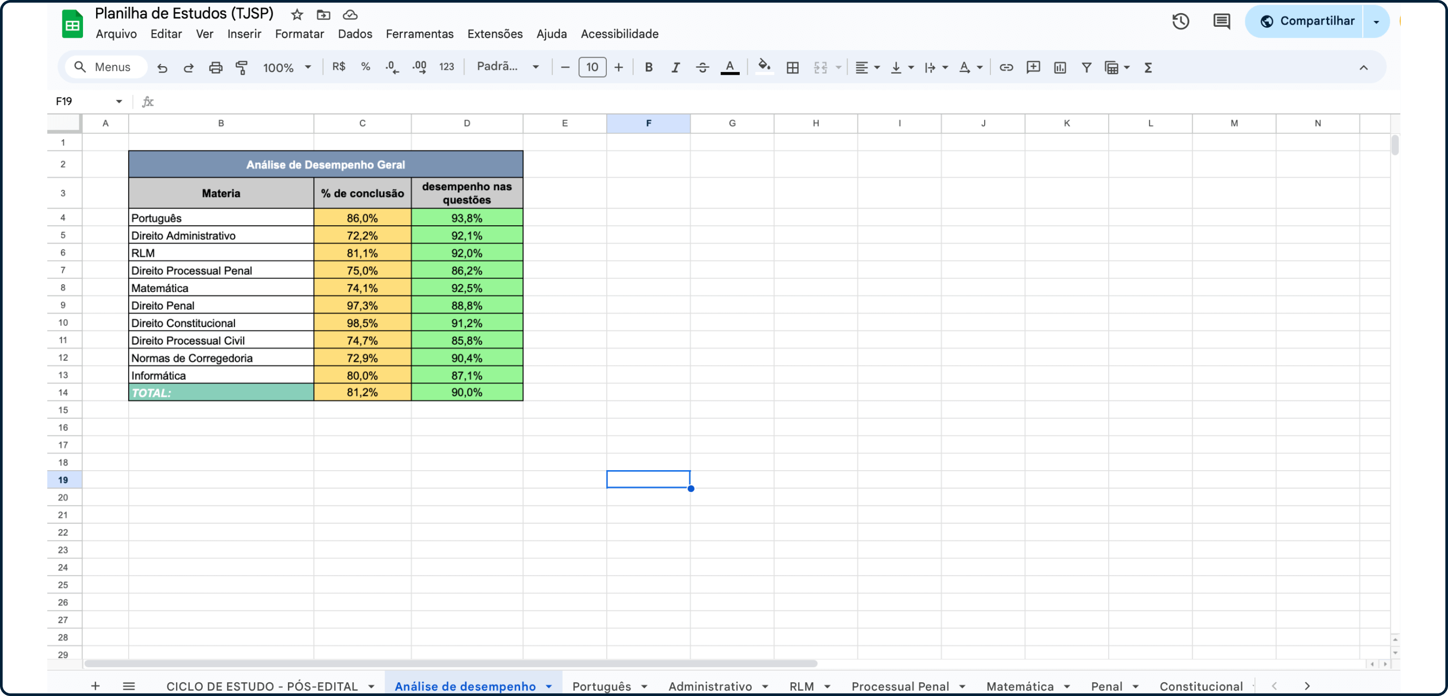Open more number formats 123
The width and height of the screenshot is (1448, 696).
pos(446,67)
